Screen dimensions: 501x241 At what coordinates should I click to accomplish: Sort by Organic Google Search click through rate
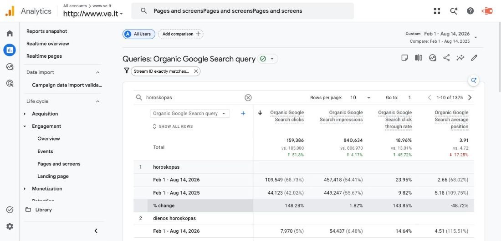[x=395, y=120]
